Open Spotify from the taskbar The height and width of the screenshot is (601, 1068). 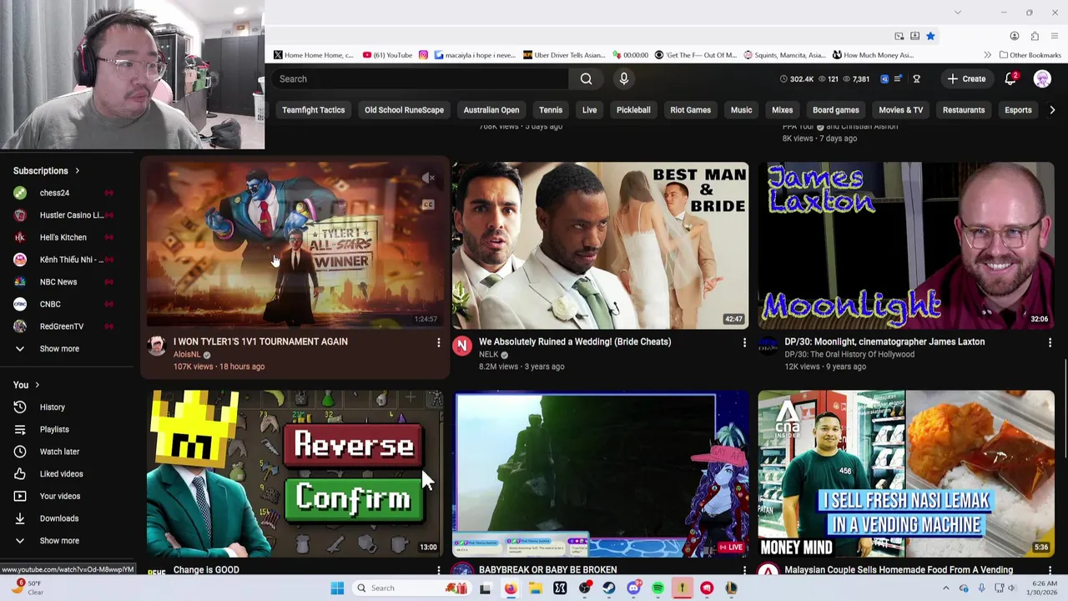[x=657, y=588]
